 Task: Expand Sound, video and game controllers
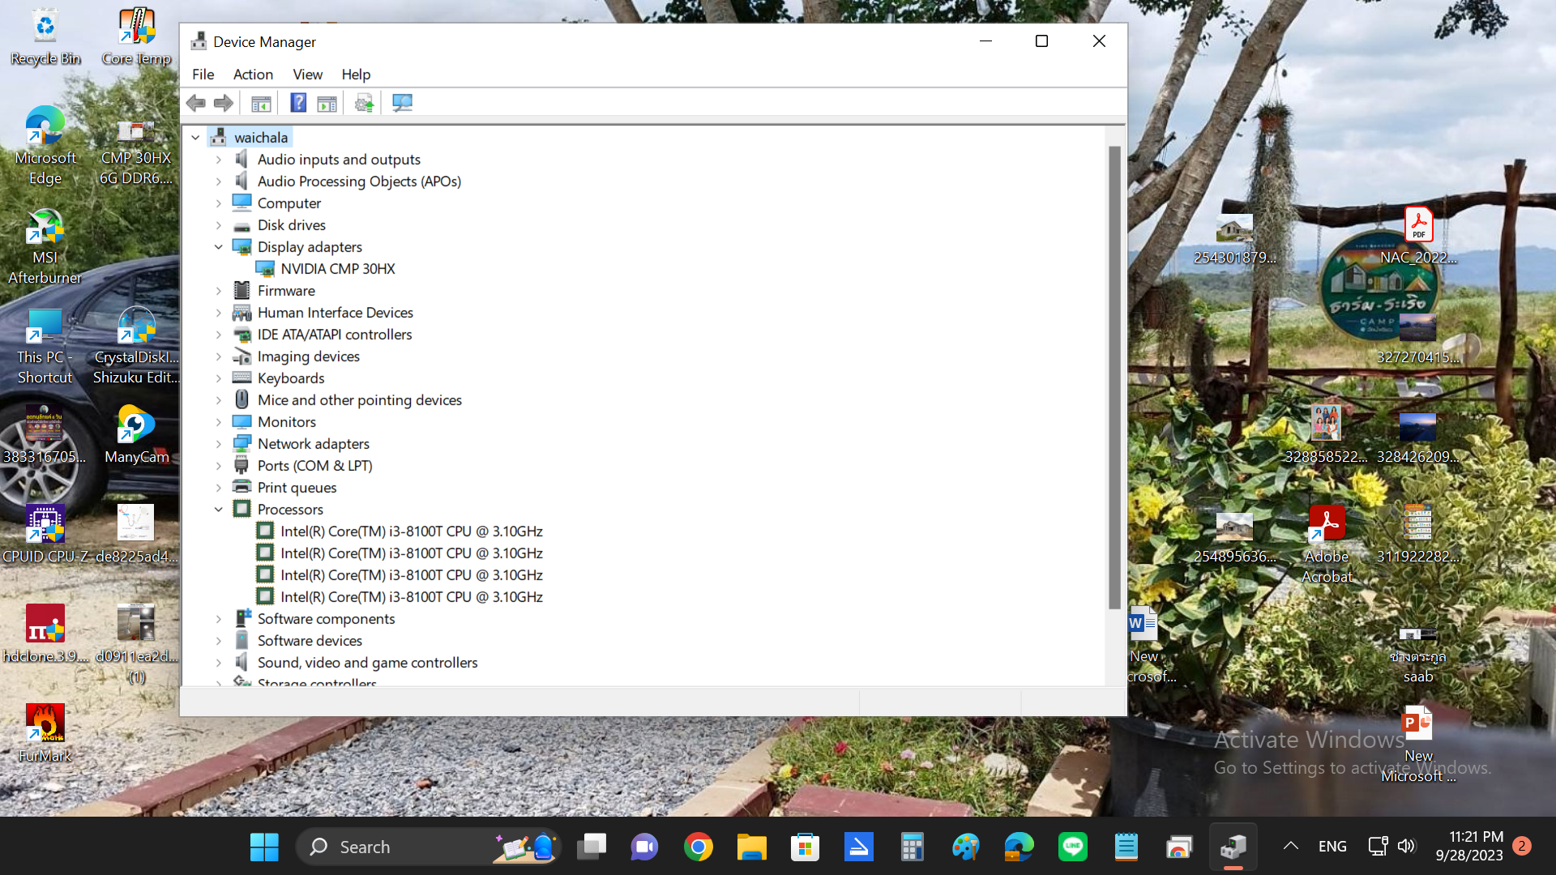pyautogui.click(x=218, y=663)
